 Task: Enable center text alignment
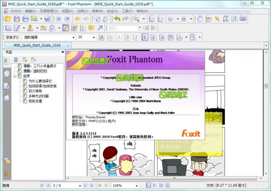153,37
